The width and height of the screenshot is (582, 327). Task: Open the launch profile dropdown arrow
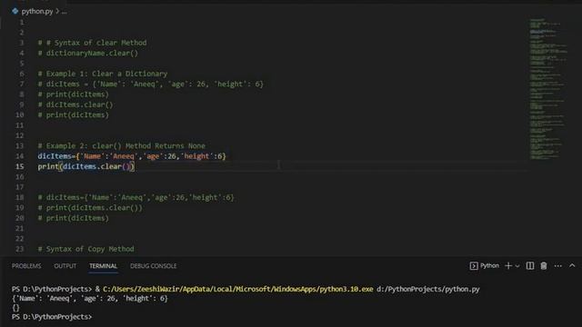coord(517,266)
